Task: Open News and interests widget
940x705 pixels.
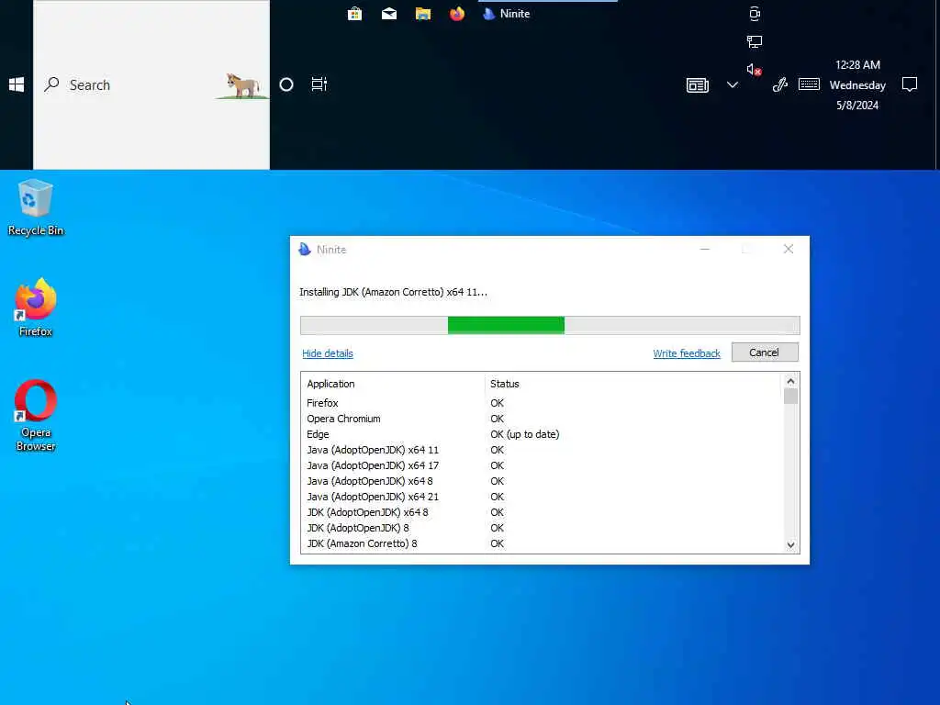Action: [698, 85]
